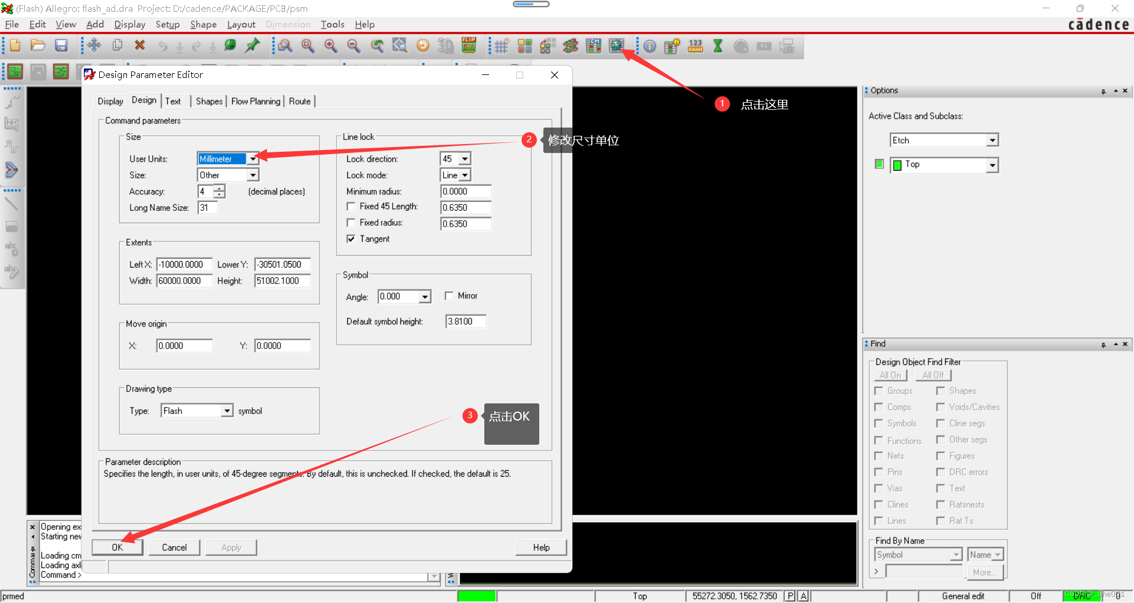Click the Zoom In magnifier icon
Image resolution: width=1134 pixels, height=603 pixels.
pyautogui.click(x=331, y=45)
